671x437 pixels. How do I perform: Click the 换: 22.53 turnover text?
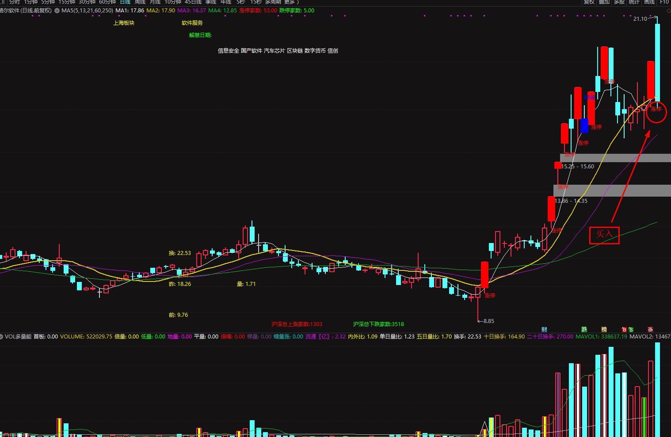(x=180, y=253)
